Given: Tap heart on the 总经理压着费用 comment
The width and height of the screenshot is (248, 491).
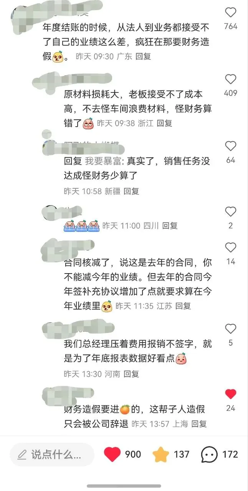Looking at the screenshot, I should click(230, 329).
